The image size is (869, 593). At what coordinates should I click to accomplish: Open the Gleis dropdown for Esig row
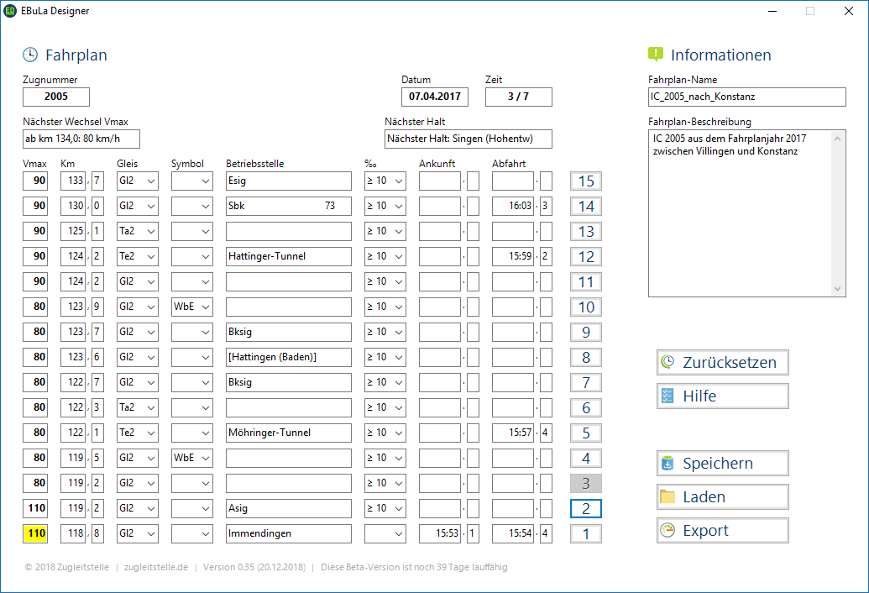(x=151, y=181)
